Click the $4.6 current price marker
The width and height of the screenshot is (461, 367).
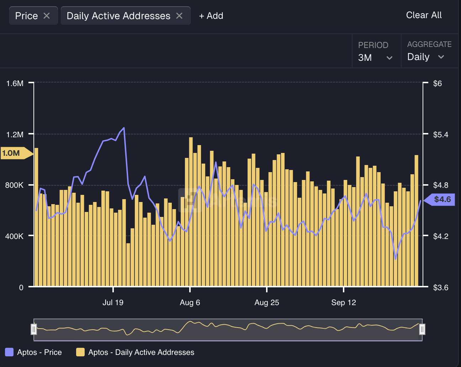click(441, 199)
